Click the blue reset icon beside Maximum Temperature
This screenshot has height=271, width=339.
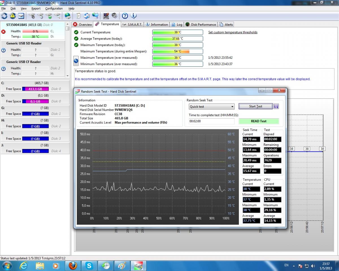[x=76, y=61]
